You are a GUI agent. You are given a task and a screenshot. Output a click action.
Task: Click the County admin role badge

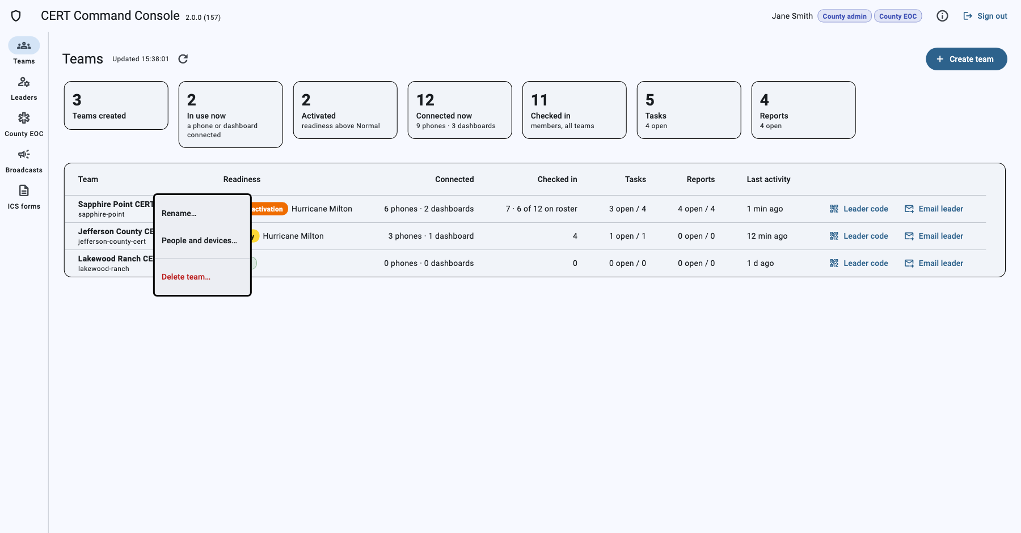tap(845, 16)
